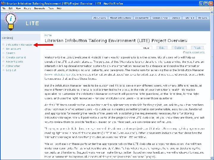Open the Bookmarks menu
214x160 pixels.
click(x=40, y=8)
